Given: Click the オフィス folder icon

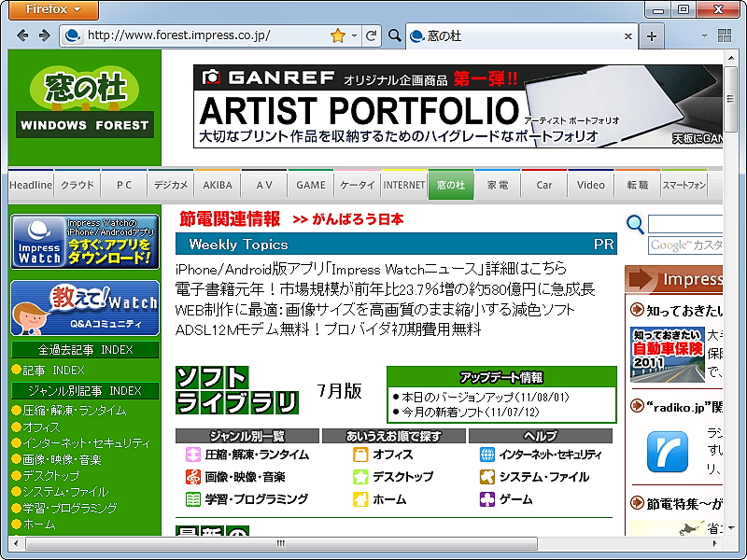Looking at the screenshot, I should pos(360,456).
